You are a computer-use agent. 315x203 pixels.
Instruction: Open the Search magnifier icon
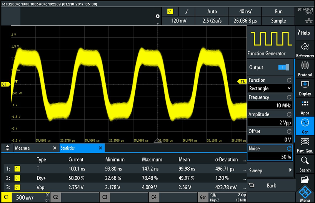(x=305, y=164)
